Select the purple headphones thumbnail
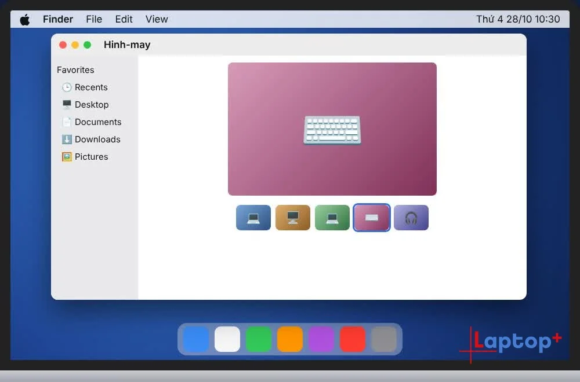This screenshot has width=580, height=382. [x=411, y=218]
